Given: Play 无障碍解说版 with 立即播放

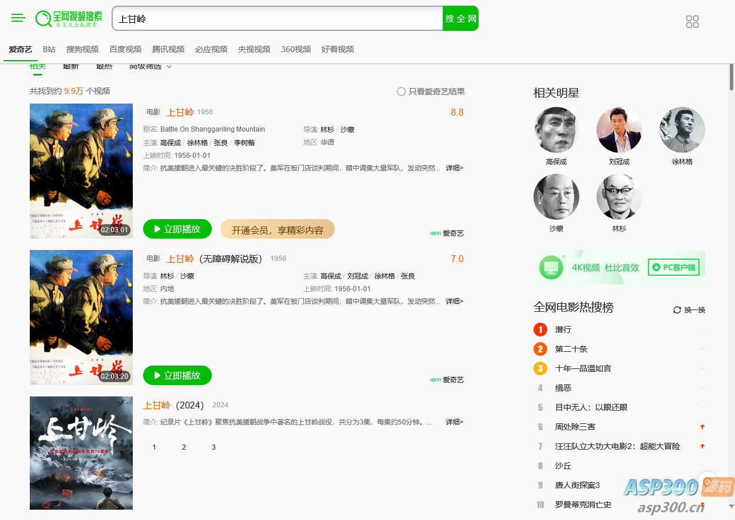Looking at the screenshot, I should [177, 376].
